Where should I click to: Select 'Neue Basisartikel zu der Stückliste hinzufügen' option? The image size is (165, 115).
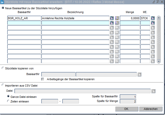[3, 8]
